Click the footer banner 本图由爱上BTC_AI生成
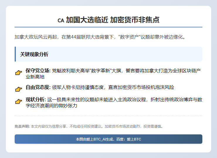217x158 pixels. (x=108, y=139)
